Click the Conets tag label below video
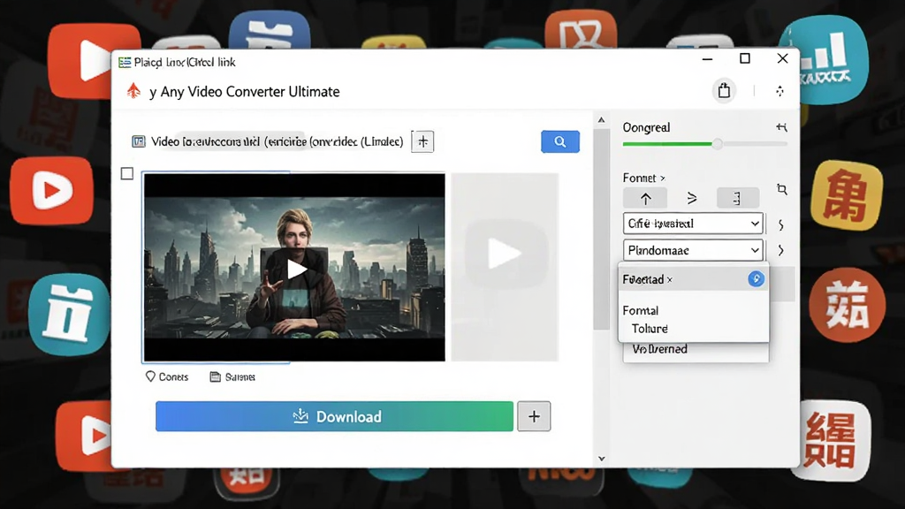 167,376
